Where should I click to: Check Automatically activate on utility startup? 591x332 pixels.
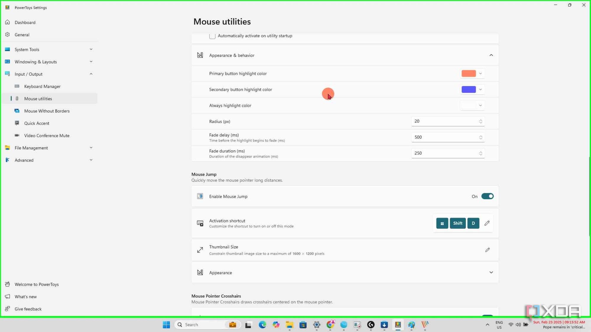(x=212, y=36)
